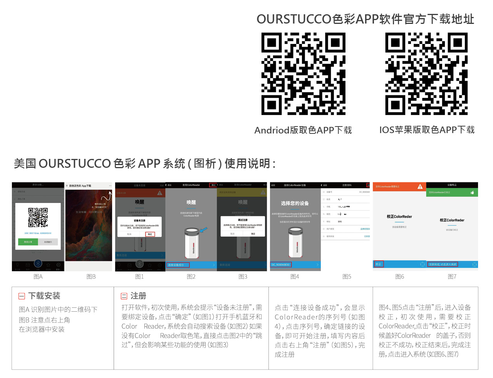Viewport: 493px width, 378px height.
Task: Click the 注册 section heading icon
Action: (124, 296)
